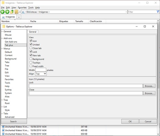Collapse the Menus tree node
Image resolution: width=160 pixels, height=136 pixels.
click(x=2, y=49)
